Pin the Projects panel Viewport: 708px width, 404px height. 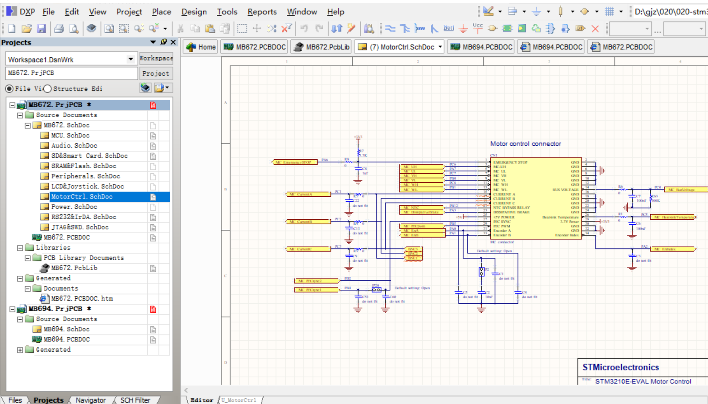tap(164, 42)
